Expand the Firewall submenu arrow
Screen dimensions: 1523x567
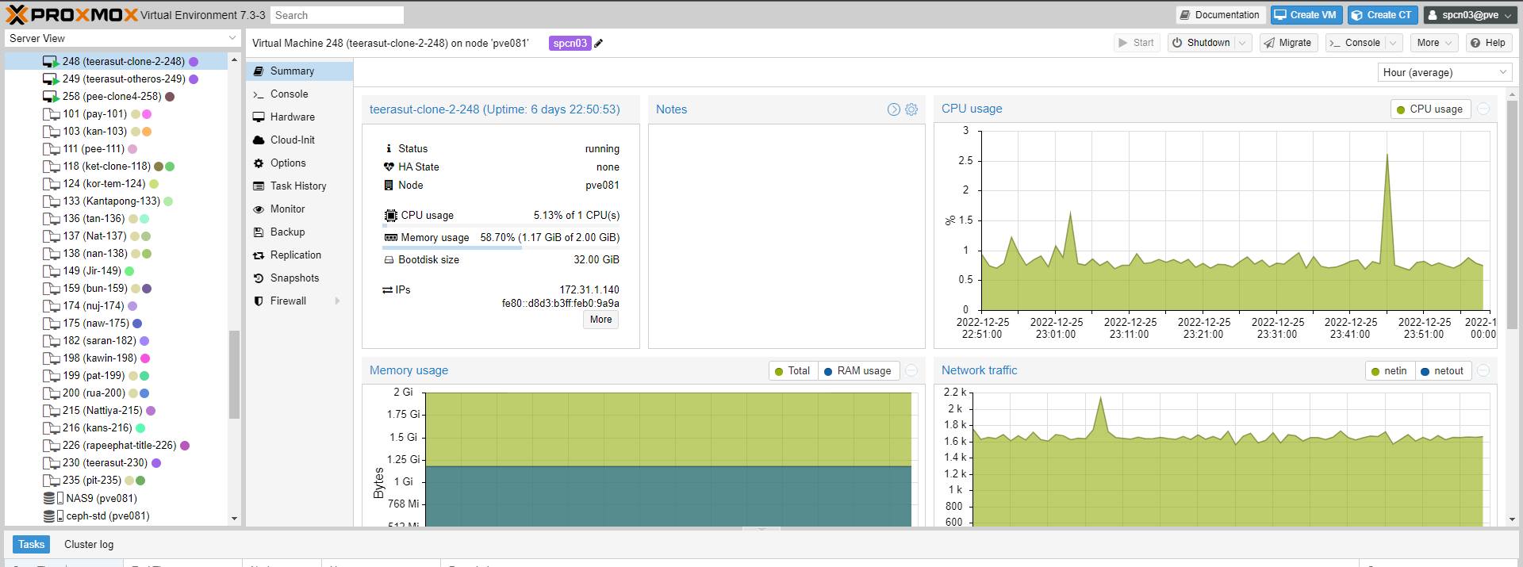[338, 301]
